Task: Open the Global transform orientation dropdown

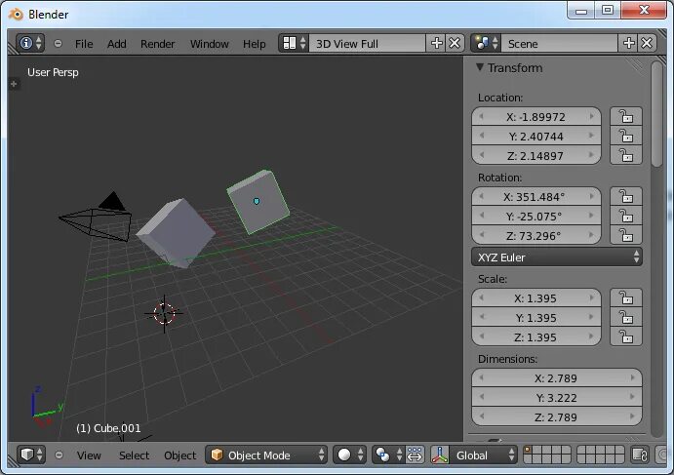Action: click(483, 455)
